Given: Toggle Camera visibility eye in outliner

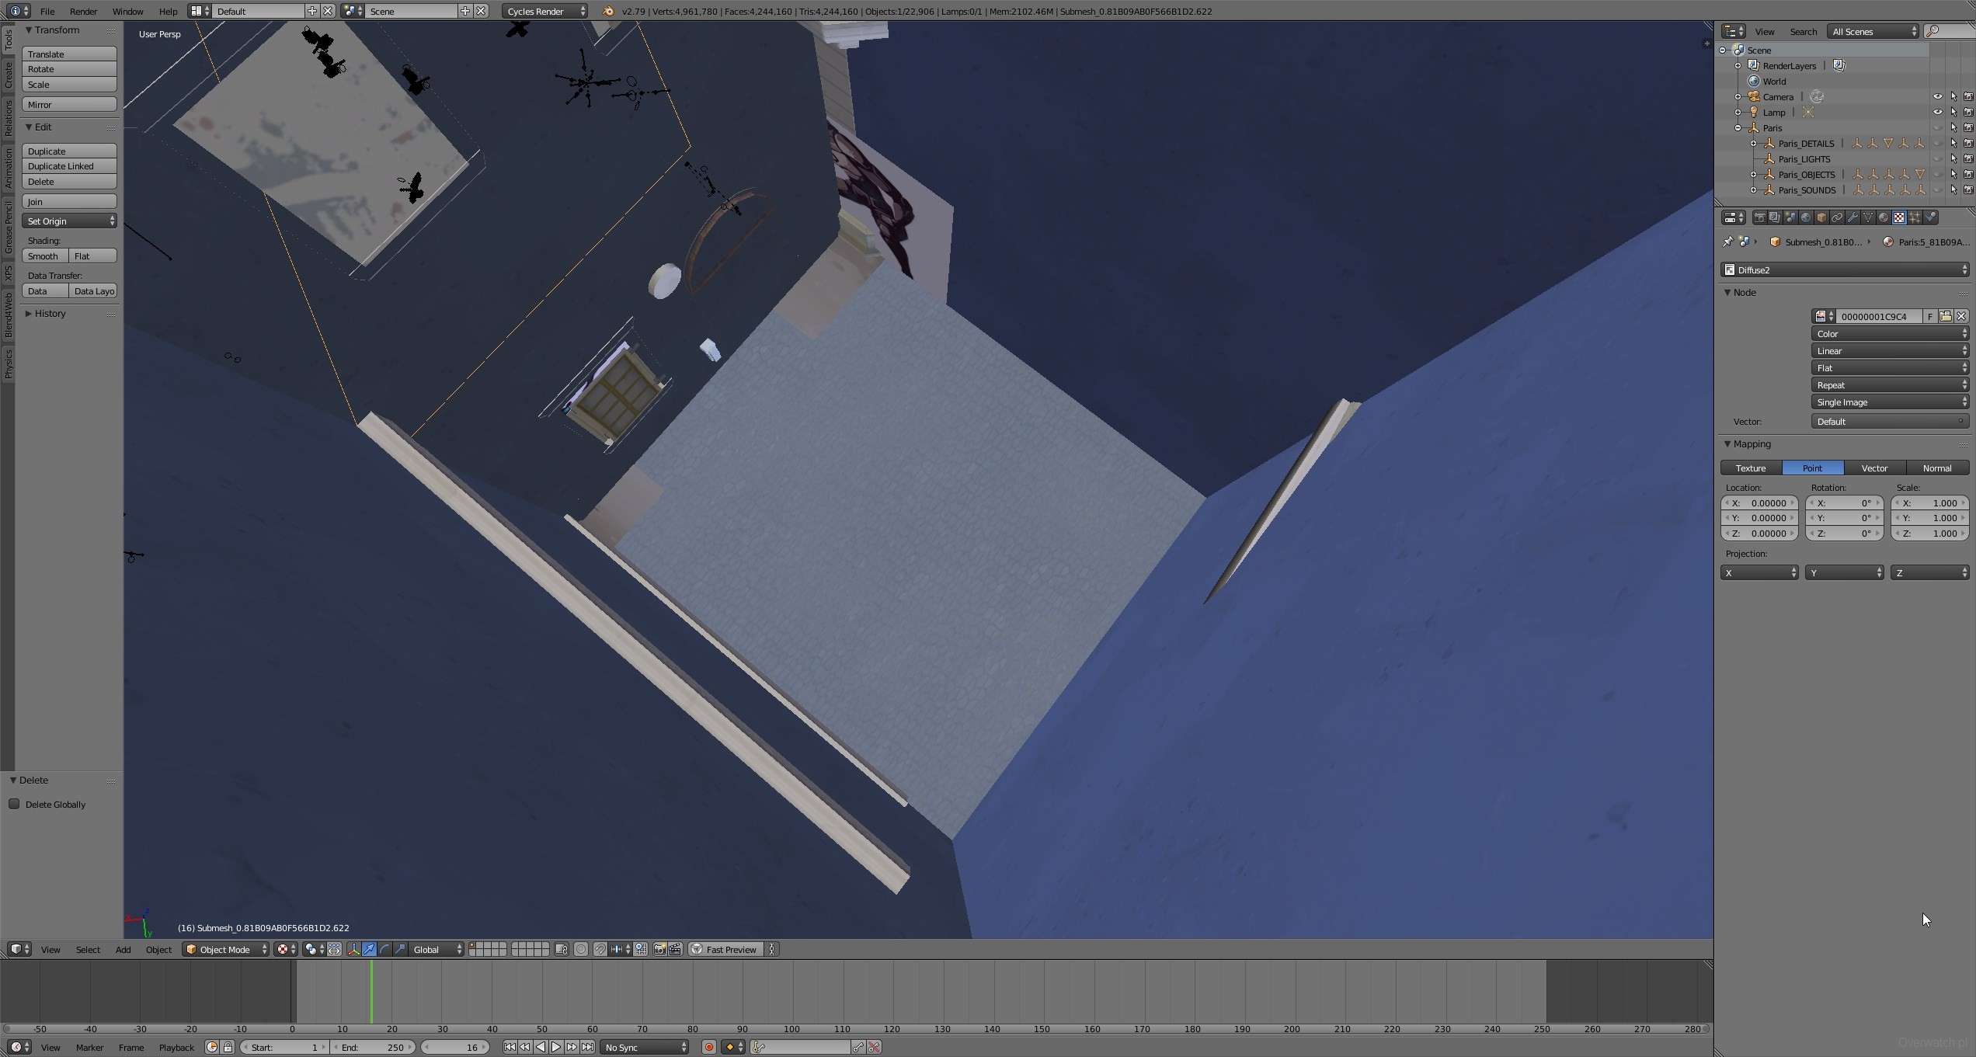Looking at the screenshot, I should 1937,97.
